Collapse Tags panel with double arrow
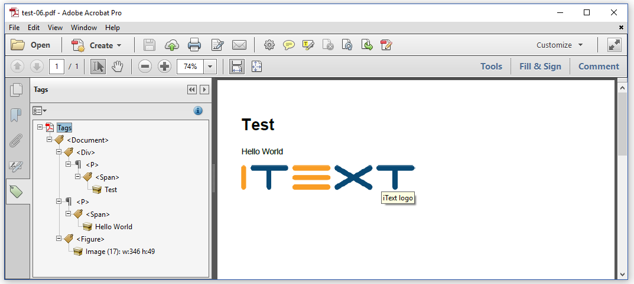The height and width of the screenshot is (284, 634). pos(191,90)
